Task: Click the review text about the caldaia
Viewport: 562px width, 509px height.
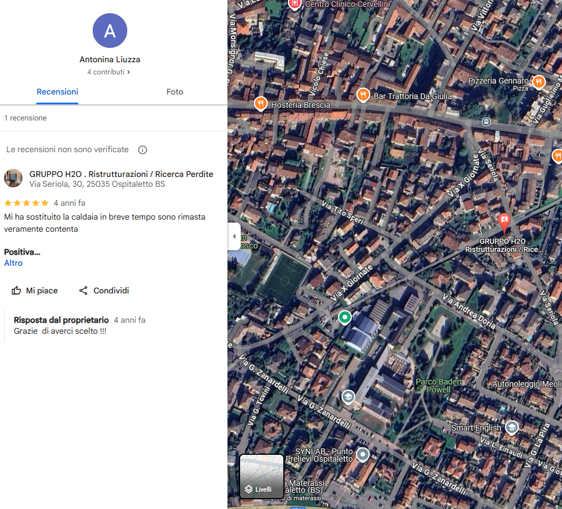Action: tap(105, 223)
